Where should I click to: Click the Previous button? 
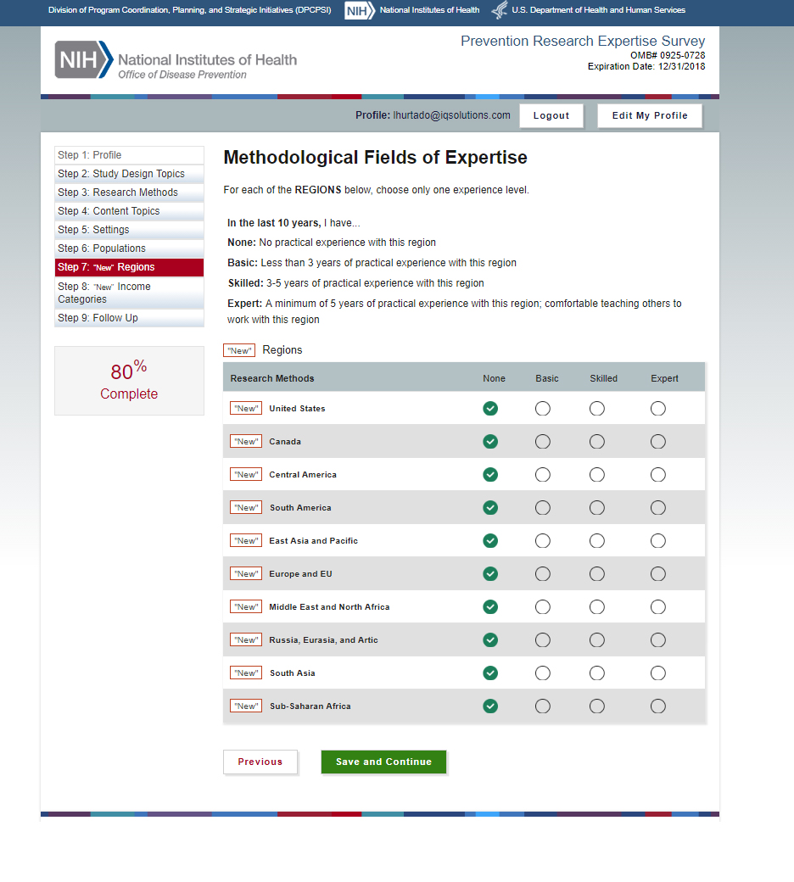click(260, 762)
